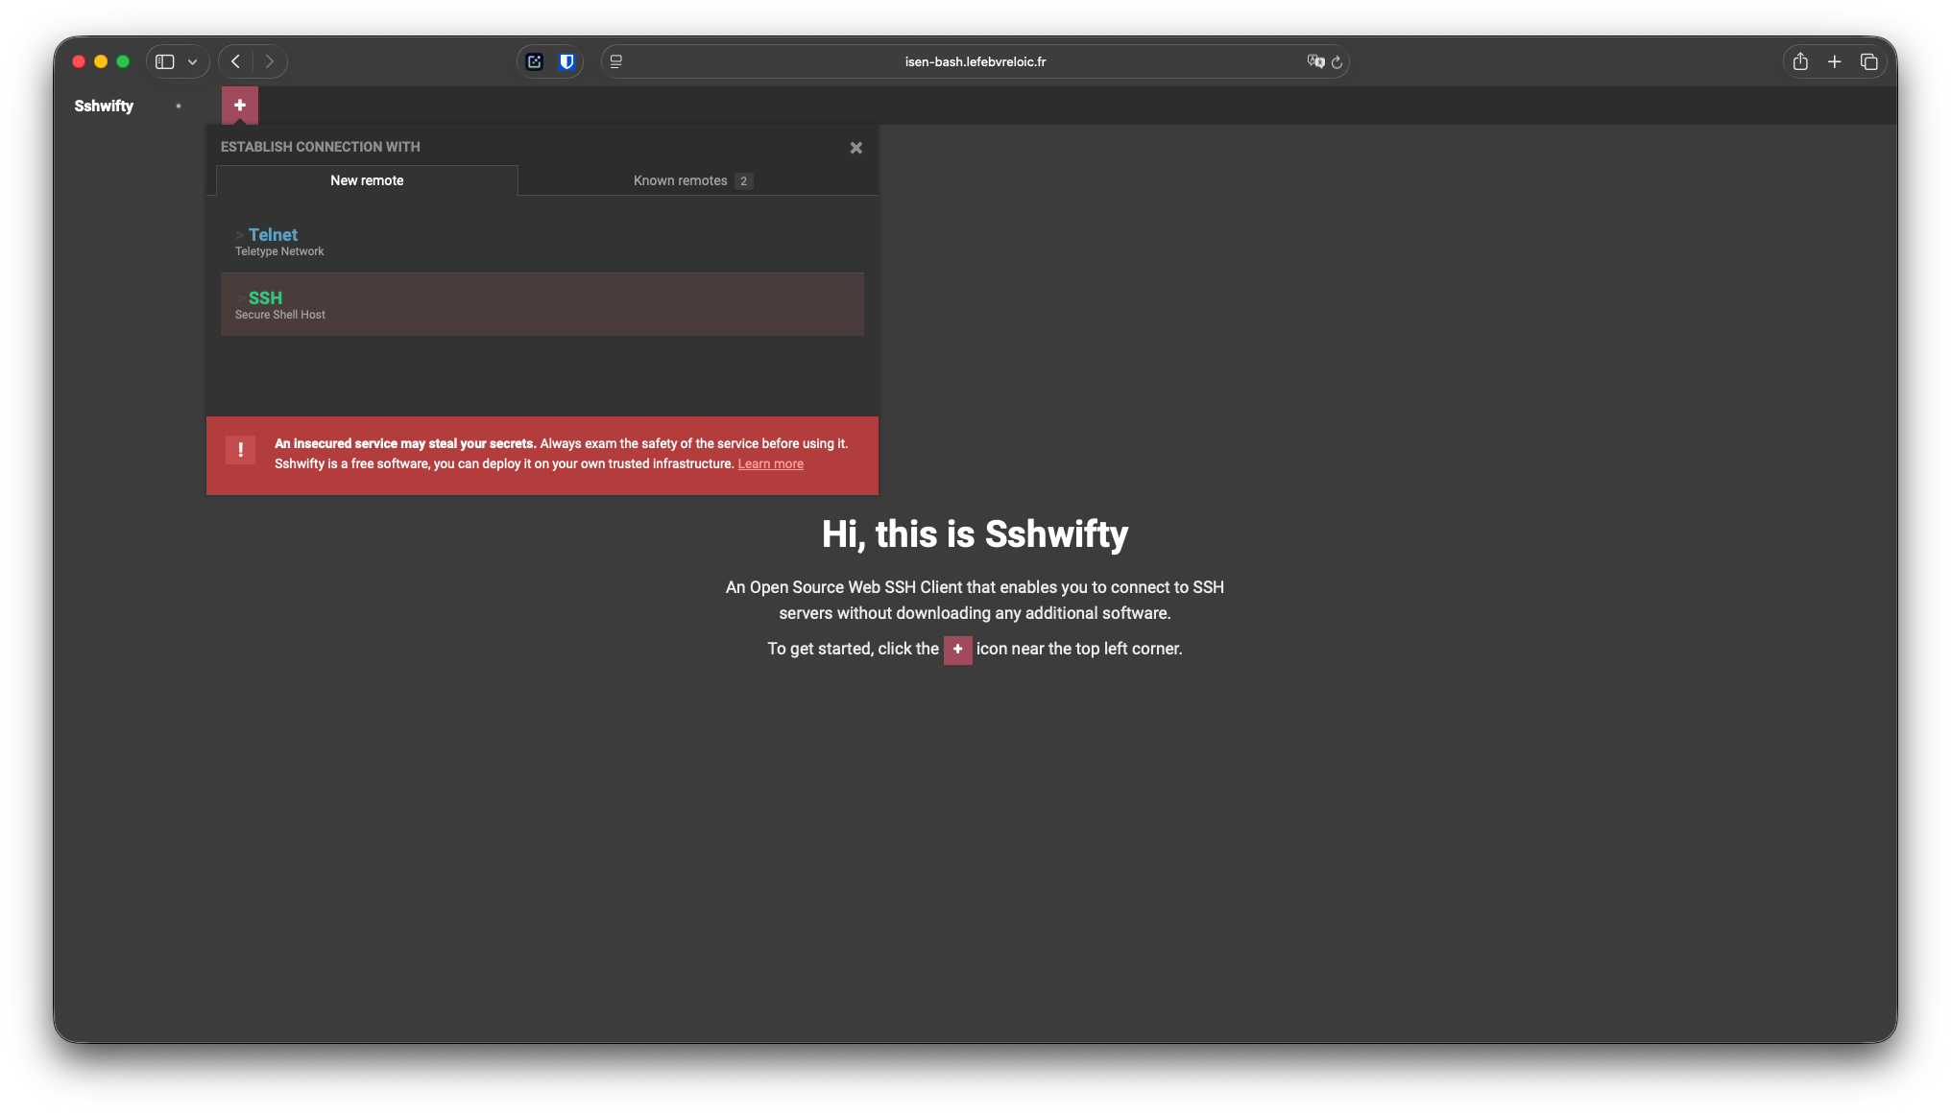Click the address bar URL field
The height and width of the screenshot is (1114, 1951).
[x=975, y=61]
